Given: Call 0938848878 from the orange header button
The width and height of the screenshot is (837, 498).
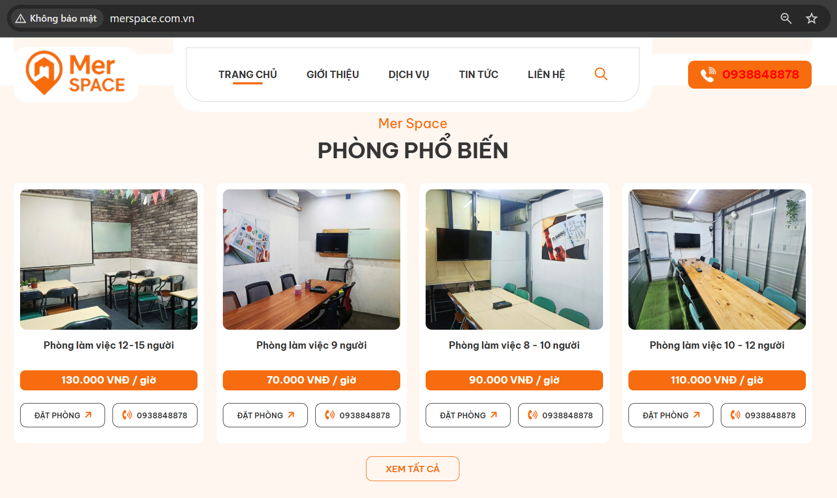Looking at the screenshot, I should (749, 74).
